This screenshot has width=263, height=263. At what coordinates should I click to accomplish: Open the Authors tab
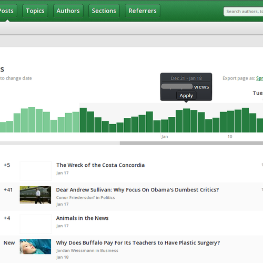(68, 11)
